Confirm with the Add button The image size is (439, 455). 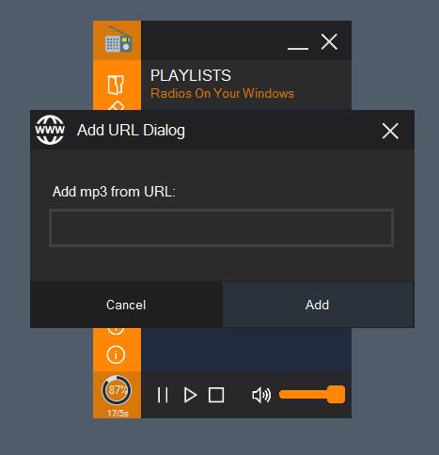click(x=319, y=305)
